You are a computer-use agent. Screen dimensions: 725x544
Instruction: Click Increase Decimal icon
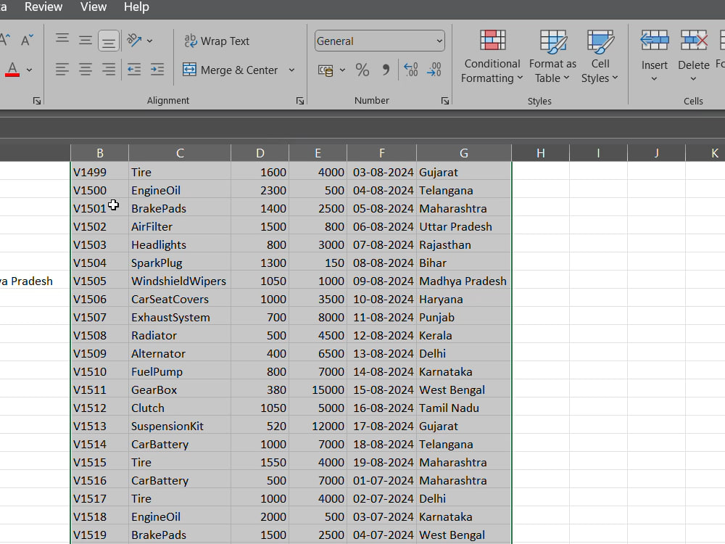410,70
